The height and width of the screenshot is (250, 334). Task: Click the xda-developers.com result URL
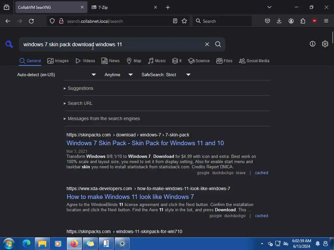point(148,188)
